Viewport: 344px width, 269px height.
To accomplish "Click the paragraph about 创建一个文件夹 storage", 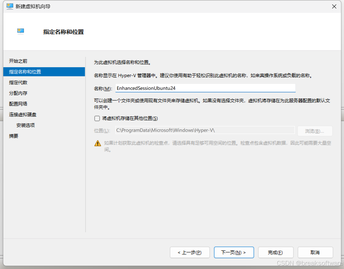I will point(212,104).
